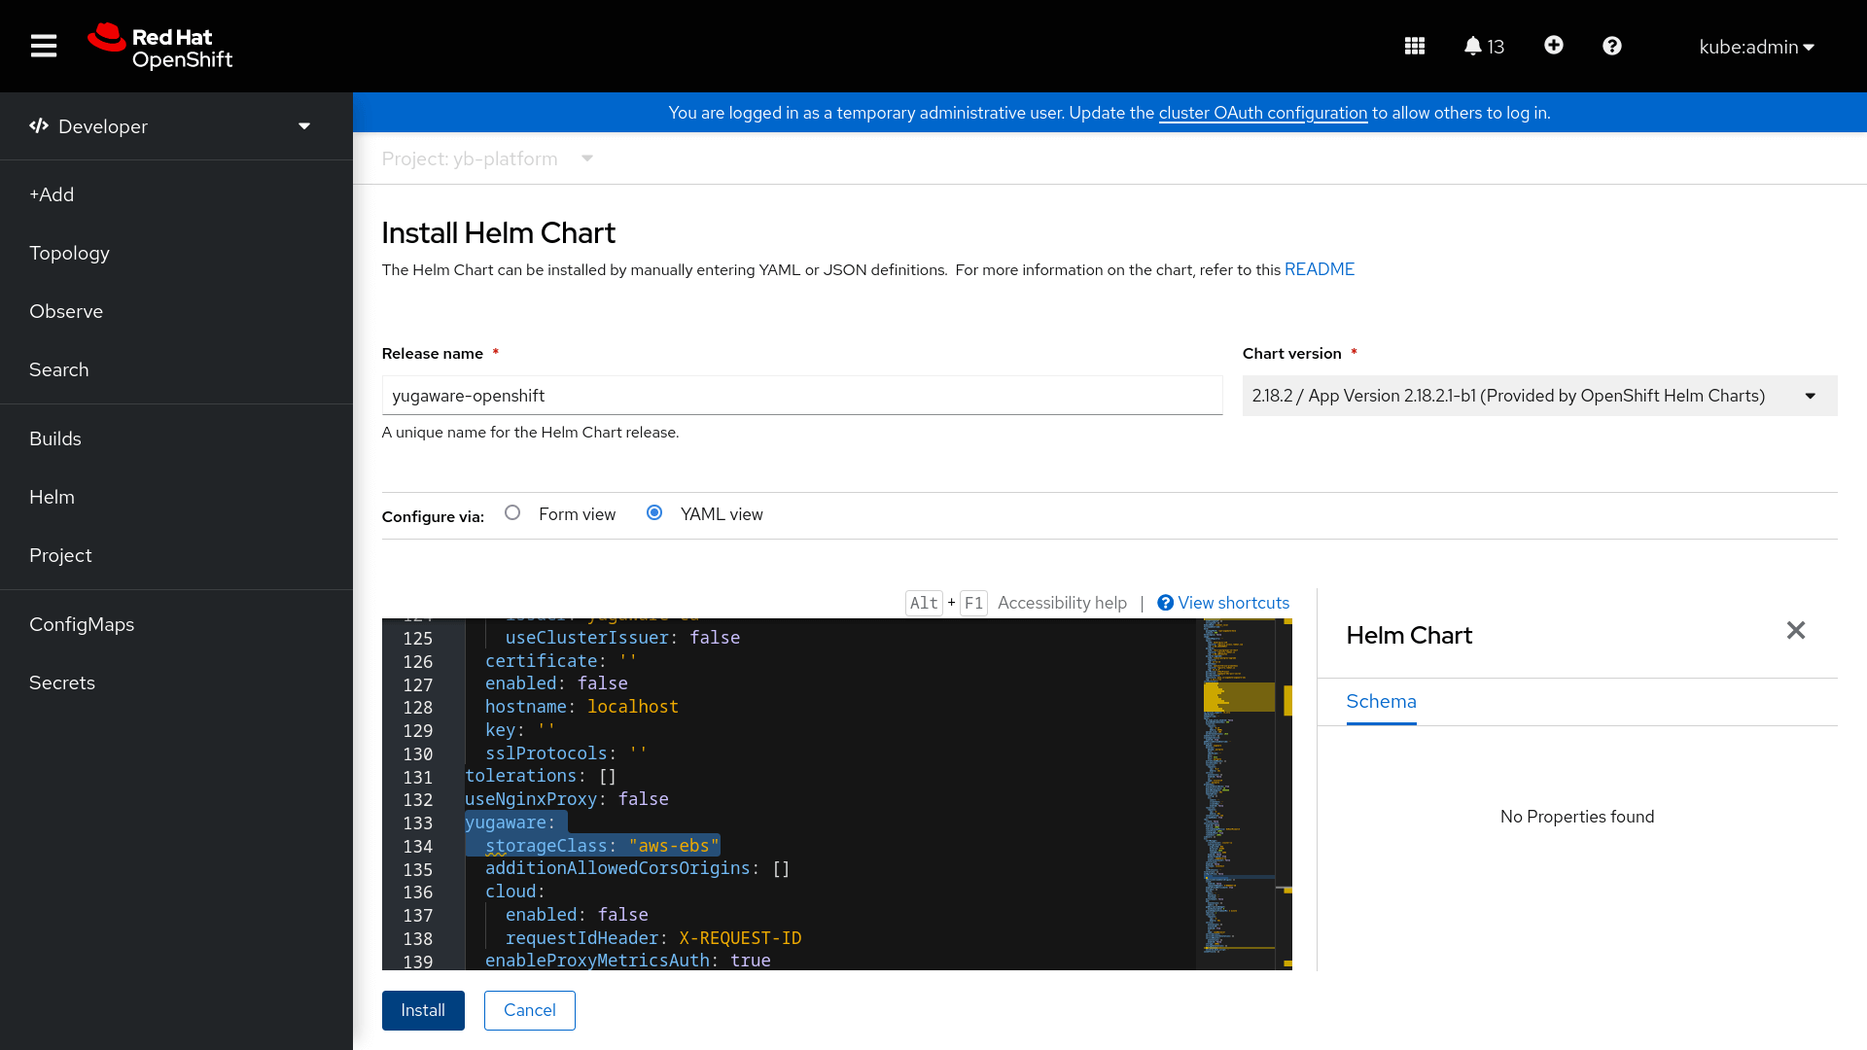
Task: Click the Install button
Action: coord(422,1010)
